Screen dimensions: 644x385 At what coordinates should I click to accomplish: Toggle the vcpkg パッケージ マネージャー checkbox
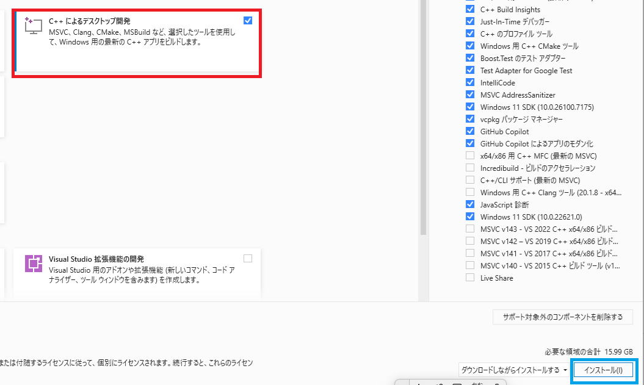tap(470, 119)
